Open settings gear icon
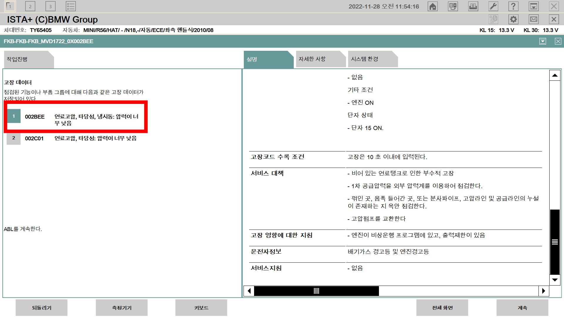The width and height of the screenshot is (564, 317). tap(513, 19)
